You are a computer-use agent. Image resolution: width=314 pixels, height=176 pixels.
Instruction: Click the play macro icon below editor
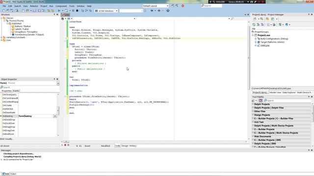(62, 145)
